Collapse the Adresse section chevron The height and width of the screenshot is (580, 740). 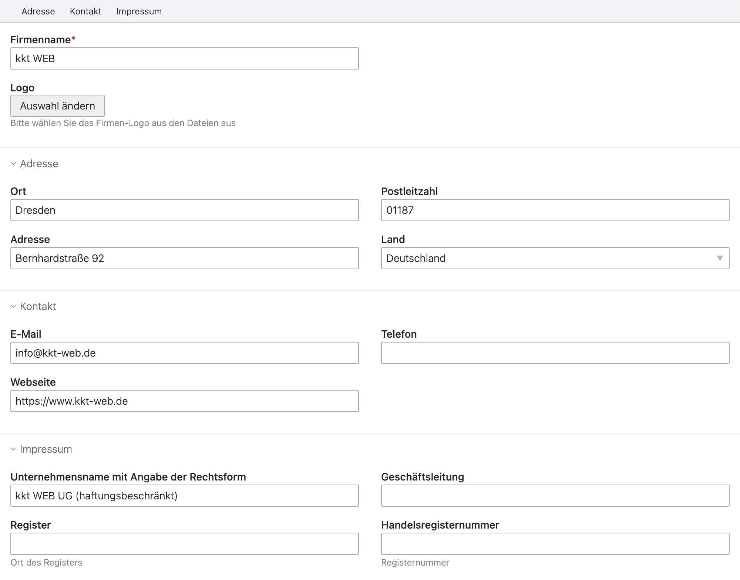[x=13, y=163]
